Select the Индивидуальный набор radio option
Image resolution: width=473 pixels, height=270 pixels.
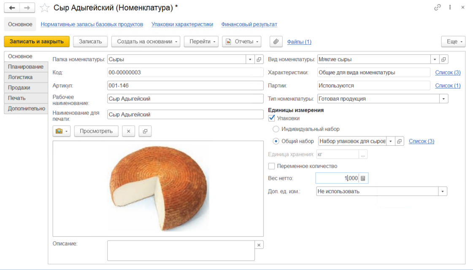pos(276,129)
